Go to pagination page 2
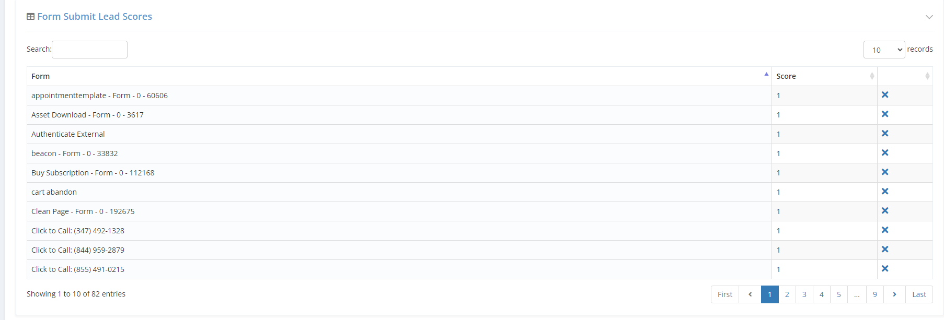Image resolution: width=944 pixels, height=320 pixels. tap(787, 294)
